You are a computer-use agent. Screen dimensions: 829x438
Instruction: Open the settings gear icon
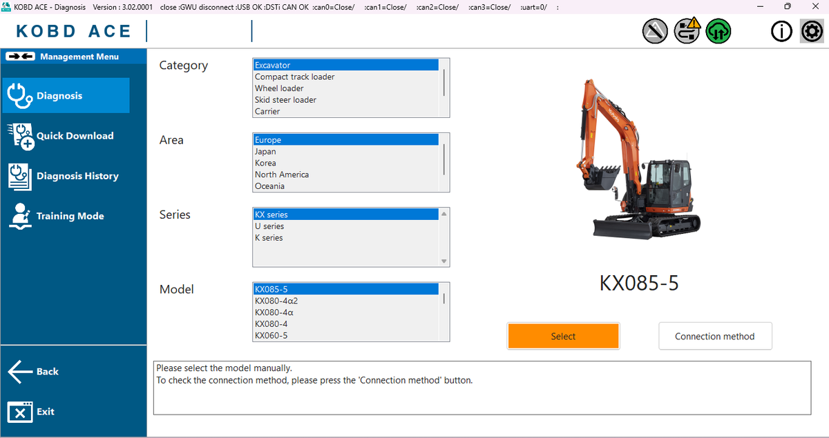[x=811, y=31]
